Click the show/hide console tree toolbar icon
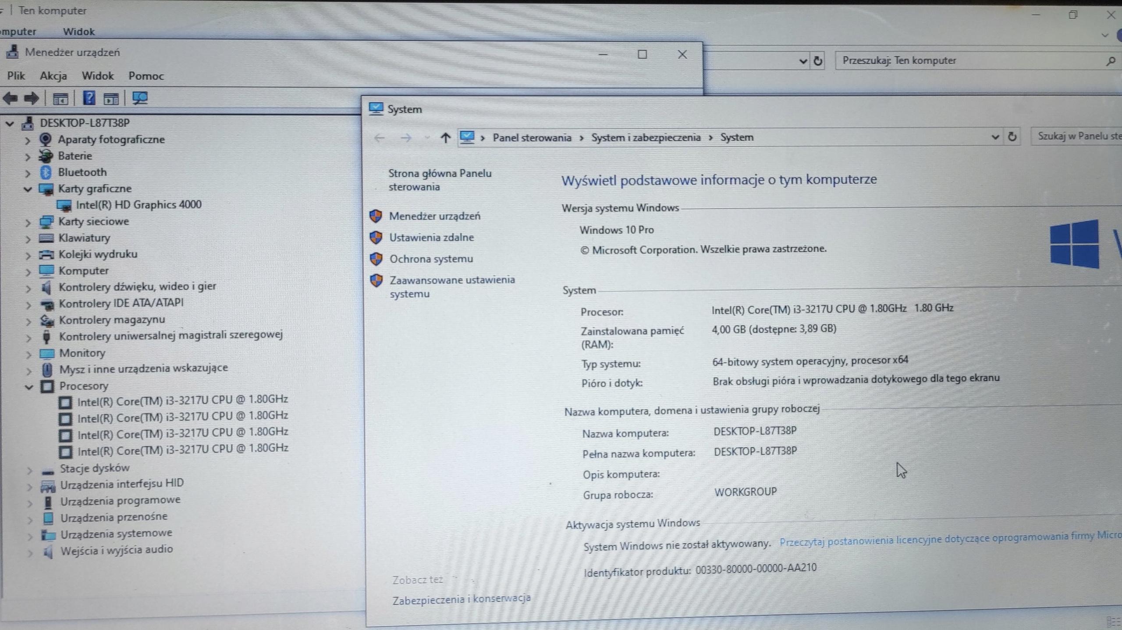Image resolution: width=1122 pixels, height=630 pixels. 60,99
